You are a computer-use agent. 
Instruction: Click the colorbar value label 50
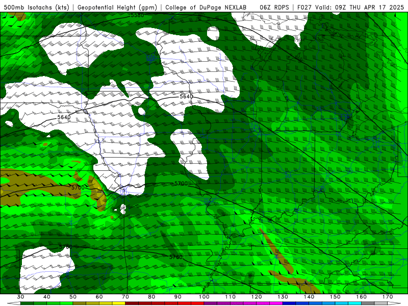click(x=73, y=297)
